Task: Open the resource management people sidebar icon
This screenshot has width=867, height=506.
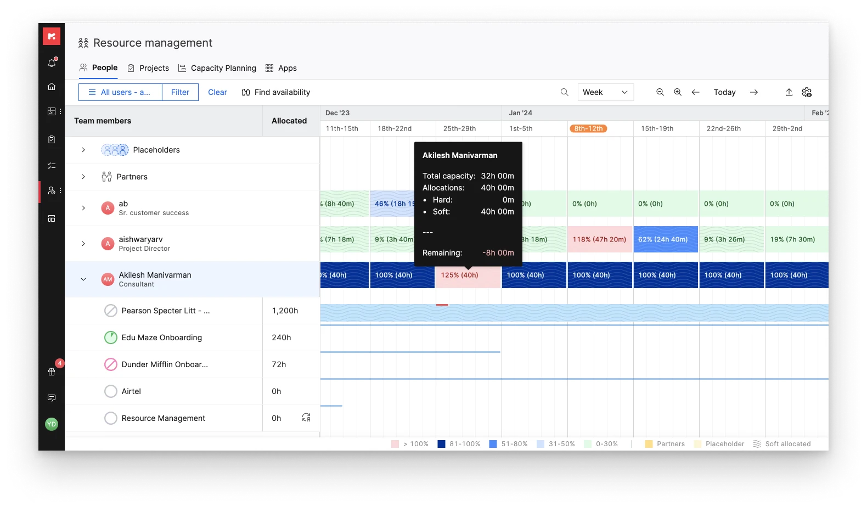Action: (52, 190)
